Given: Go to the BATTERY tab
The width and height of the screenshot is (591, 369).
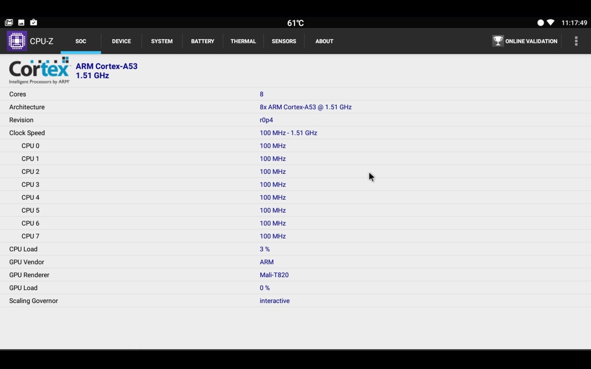Looking at the screenshot, I should point(203,41).
